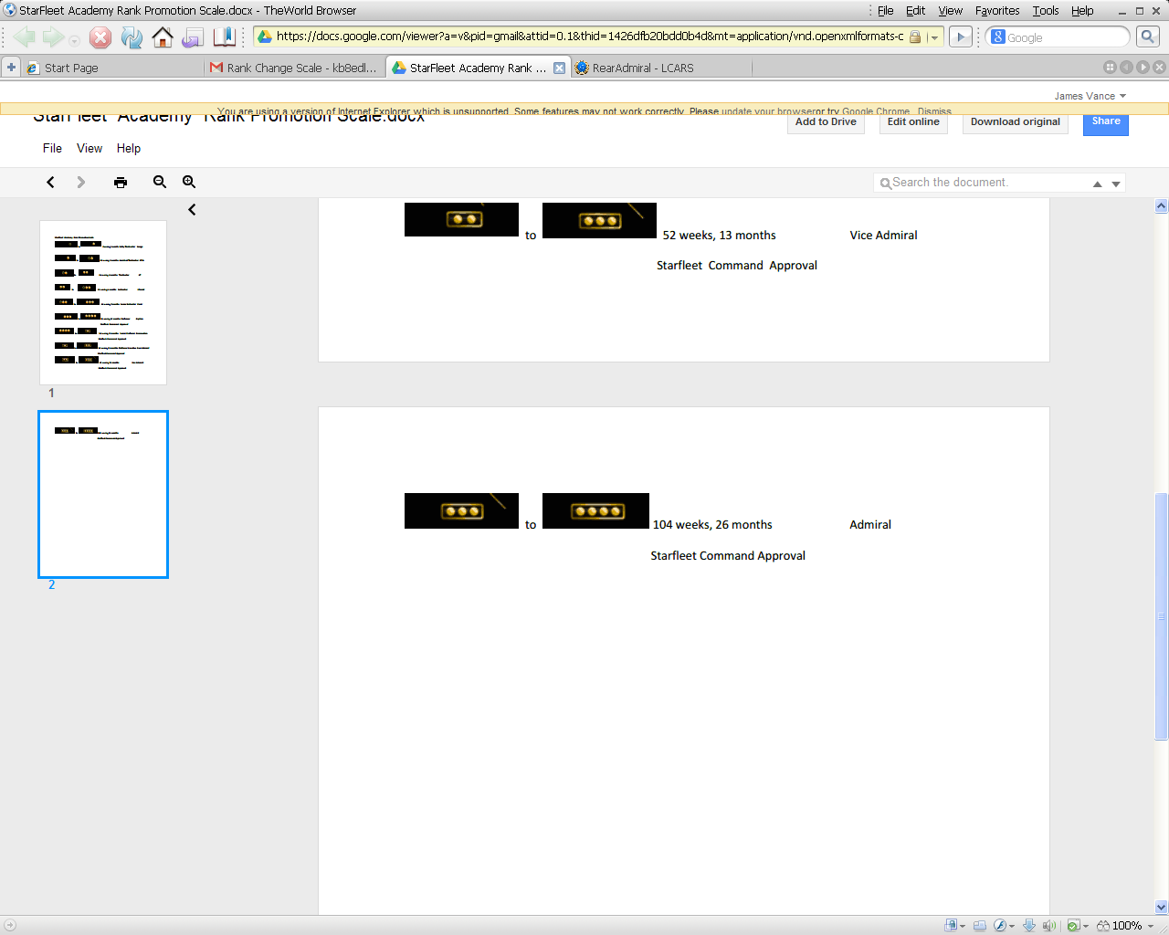Viewport: 1169px width, 935px height.
Task: Open the document viewer View menu
Action: tap(90, 148)
